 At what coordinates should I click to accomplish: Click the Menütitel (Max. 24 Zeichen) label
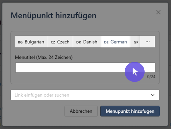pos(44,57)
